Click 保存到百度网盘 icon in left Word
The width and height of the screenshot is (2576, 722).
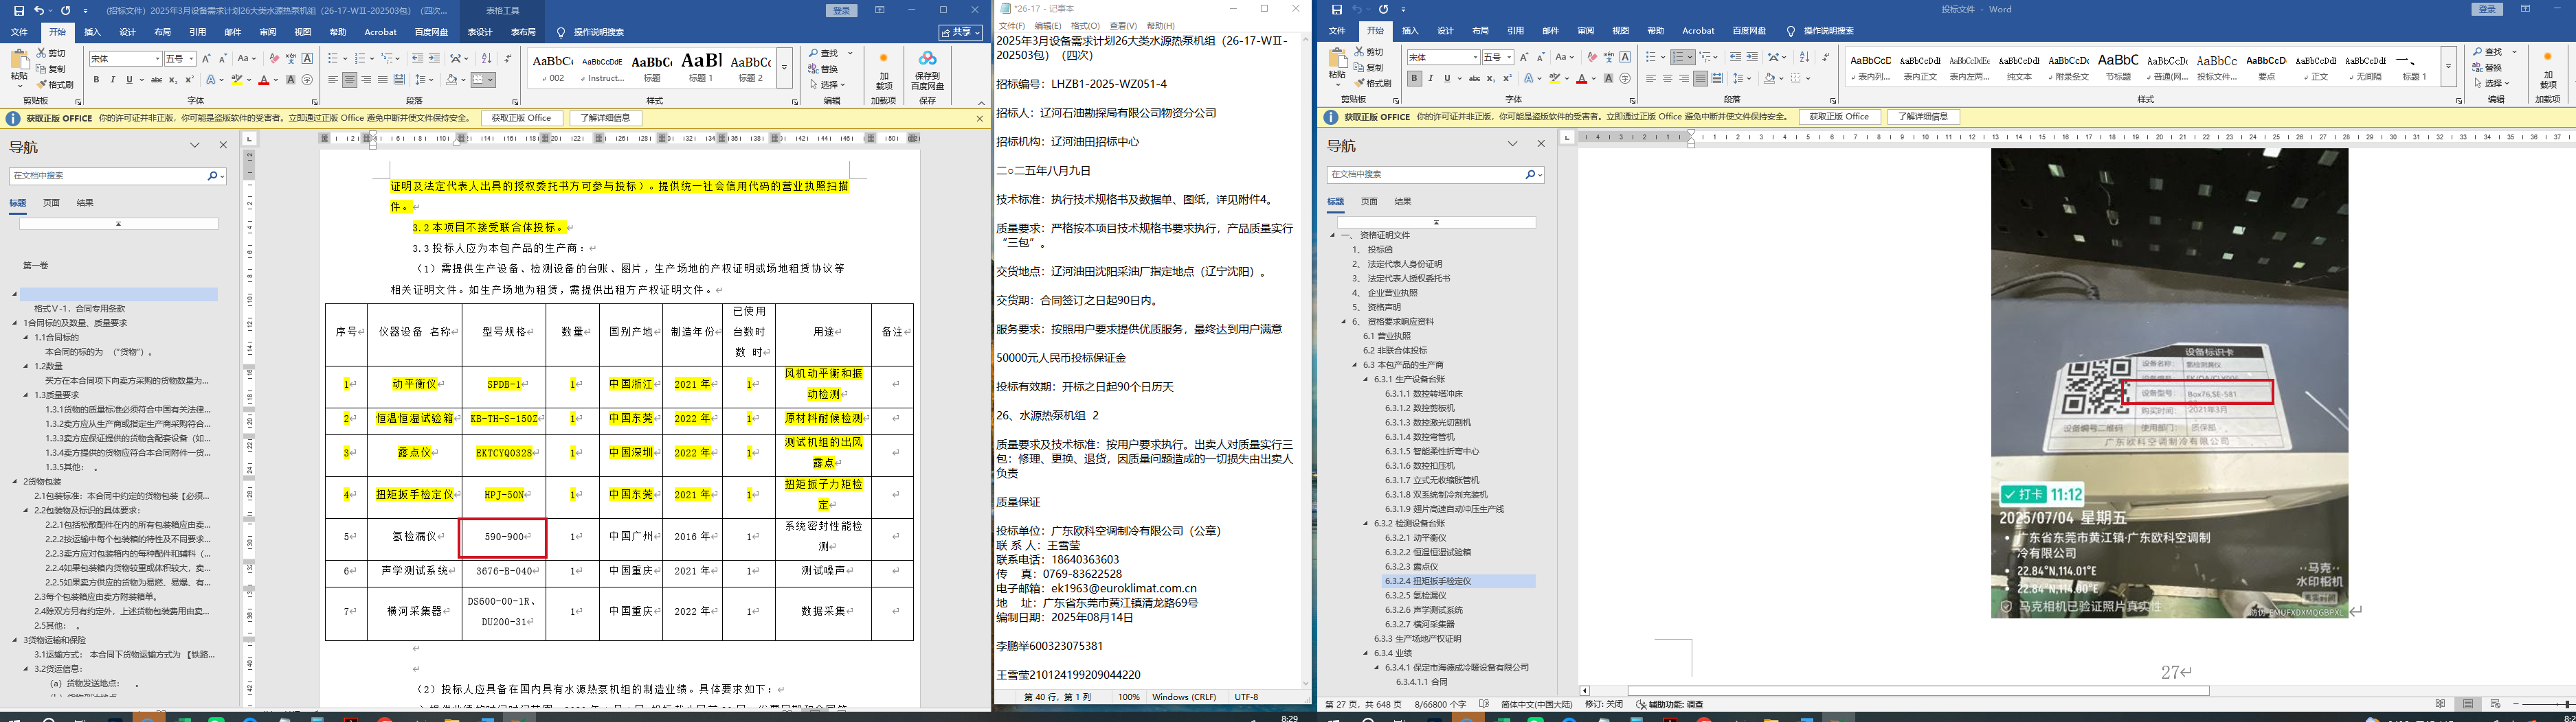927,69
